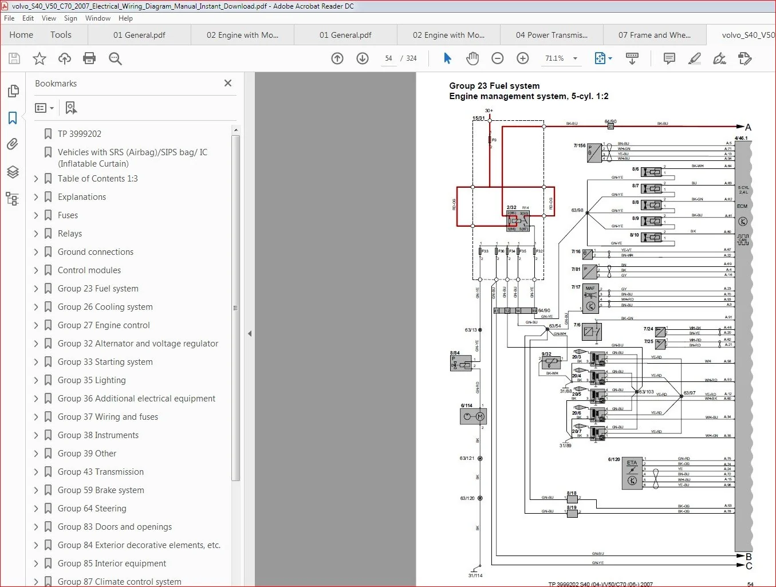776x587 pixels.
Task: Click the upload to cloud icon
Action: pos(65,58)
